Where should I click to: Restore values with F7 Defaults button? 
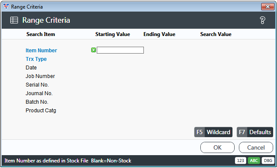point(255,132)
